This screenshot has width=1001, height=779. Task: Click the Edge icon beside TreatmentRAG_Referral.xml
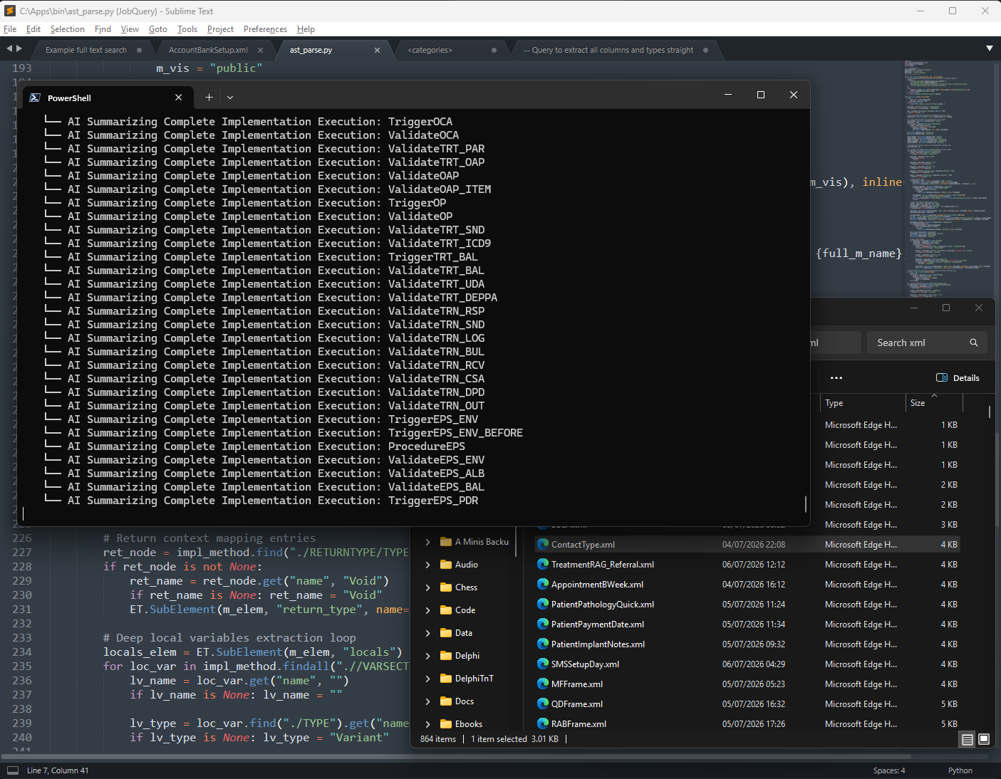click(x=543, y=564)
